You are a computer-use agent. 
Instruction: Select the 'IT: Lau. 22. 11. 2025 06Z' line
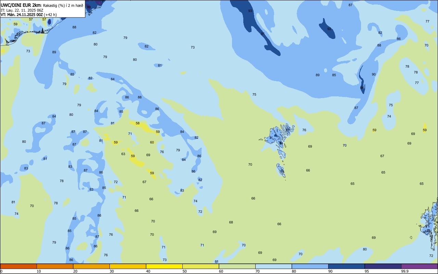(22, 10)
